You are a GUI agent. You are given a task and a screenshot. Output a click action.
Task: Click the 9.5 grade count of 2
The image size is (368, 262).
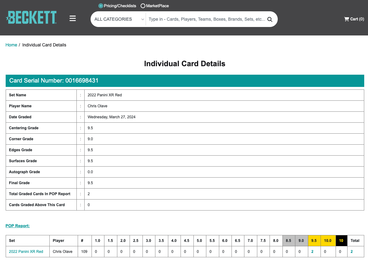pyautogui.click(x=312, y=251)
